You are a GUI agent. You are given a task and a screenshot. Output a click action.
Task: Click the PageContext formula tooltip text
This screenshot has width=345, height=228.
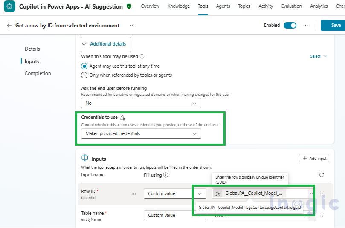(x=249, y=208)
